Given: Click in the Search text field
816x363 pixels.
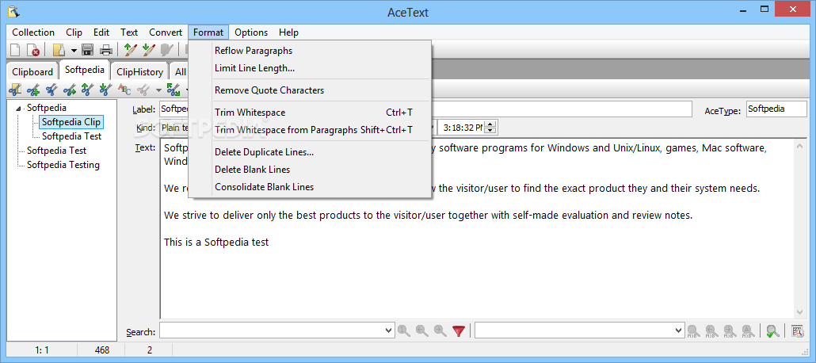Looking at the screenshot, I should pyautogui.click(x=273, y=331).
